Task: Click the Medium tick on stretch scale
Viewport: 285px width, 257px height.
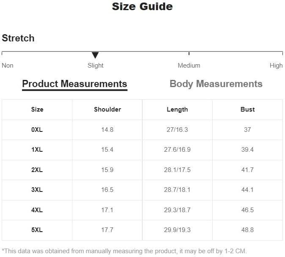Action: coord(189,54)
